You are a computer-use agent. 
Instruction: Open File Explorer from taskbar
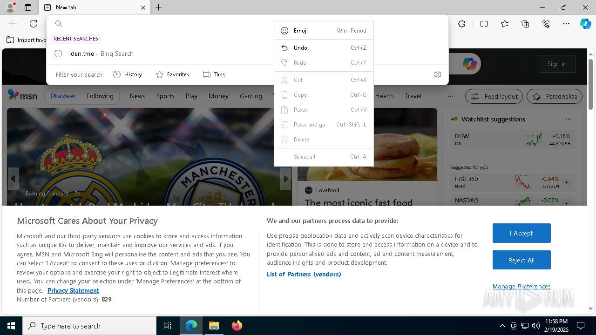[214, 326]
